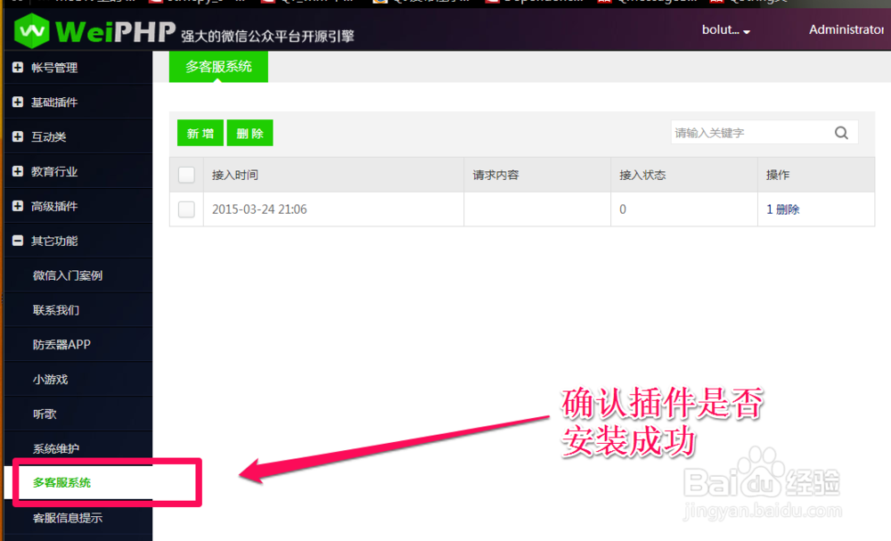Click the 删除 link in the row
Screen dimensions: 891x541
coord(788,209)
